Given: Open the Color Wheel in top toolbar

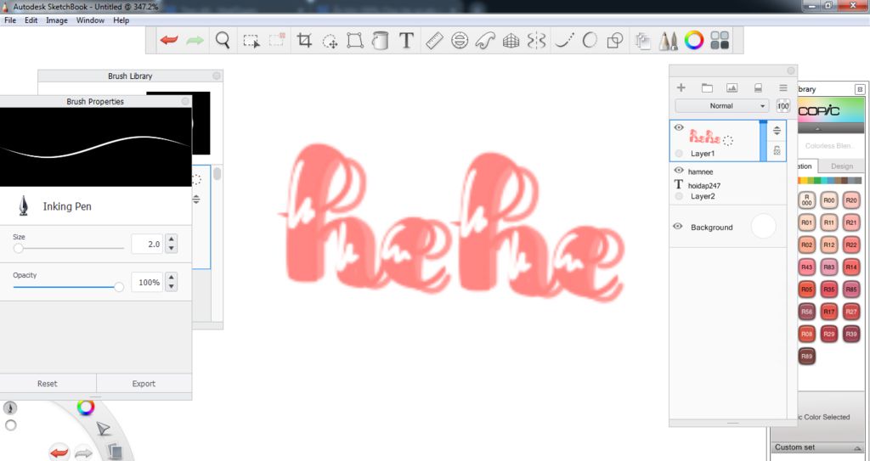Looking at the screenshot, I should click(693, 40).
